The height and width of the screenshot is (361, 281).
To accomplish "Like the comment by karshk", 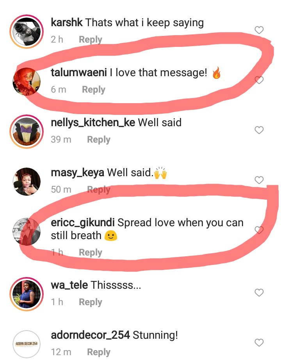I will (259, 30).
